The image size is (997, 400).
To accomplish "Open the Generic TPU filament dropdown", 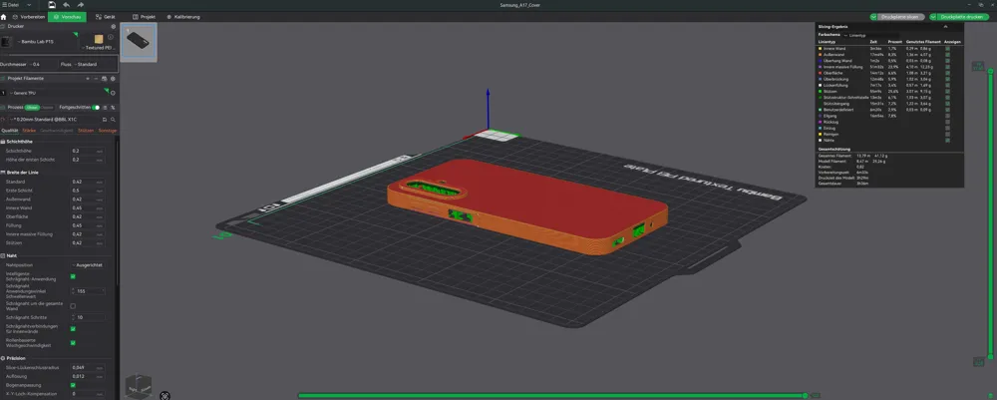I will (56, 93).
